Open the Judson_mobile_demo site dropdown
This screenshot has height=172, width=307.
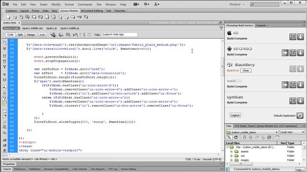pos(252,132)
